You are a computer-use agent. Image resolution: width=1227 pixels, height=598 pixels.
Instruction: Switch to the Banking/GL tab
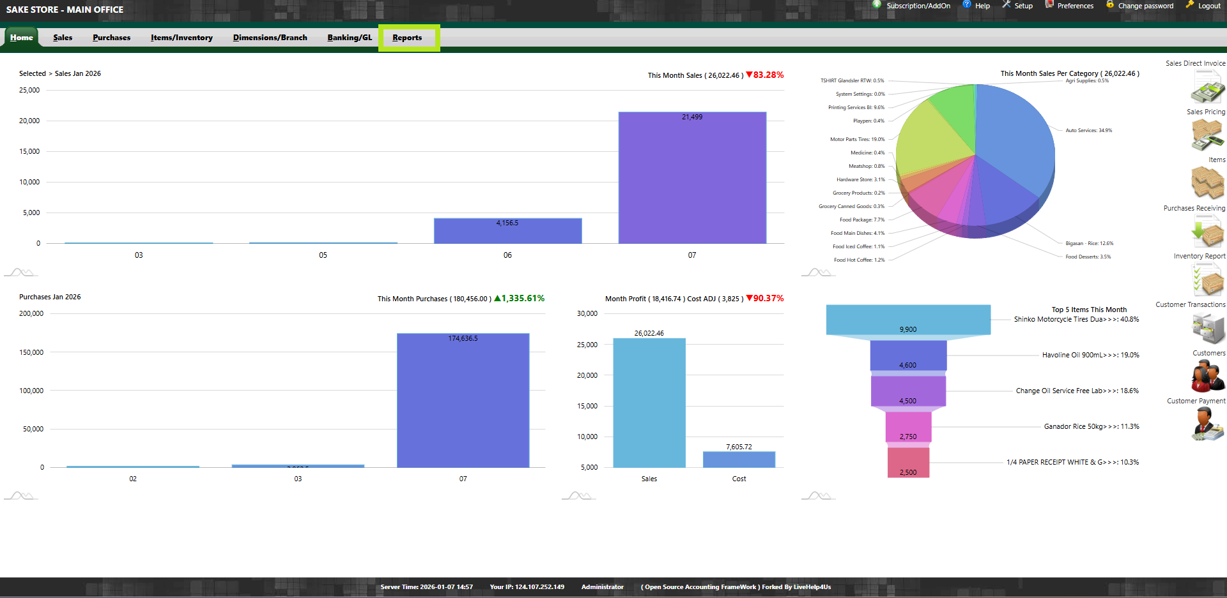pos(349,38)
